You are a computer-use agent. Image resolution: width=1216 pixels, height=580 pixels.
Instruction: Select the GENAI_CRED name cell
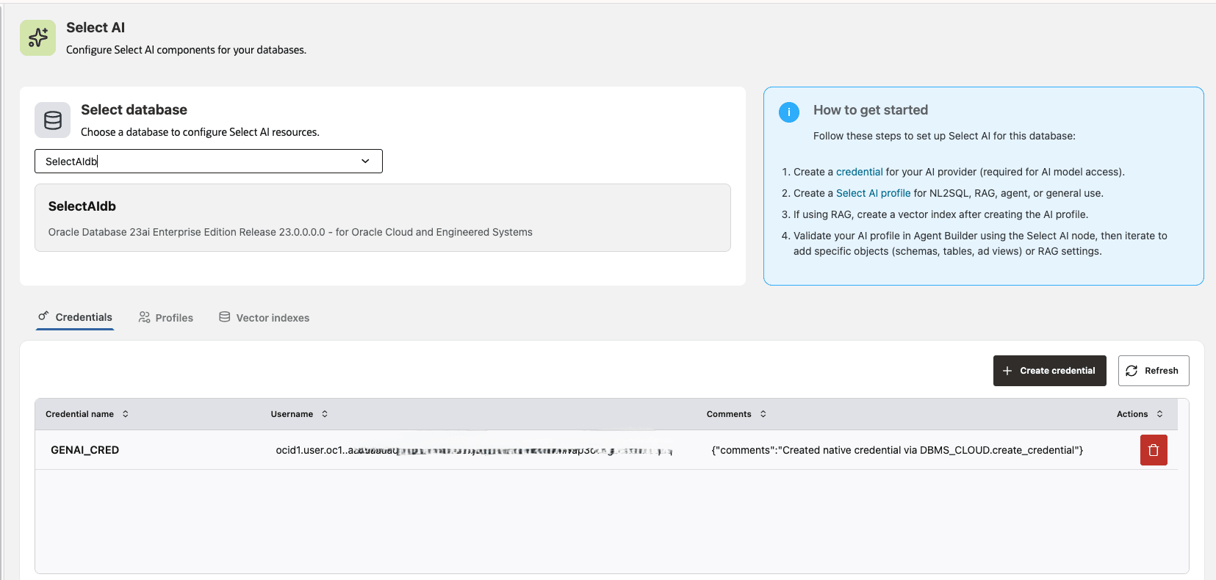tap(84, 450)
